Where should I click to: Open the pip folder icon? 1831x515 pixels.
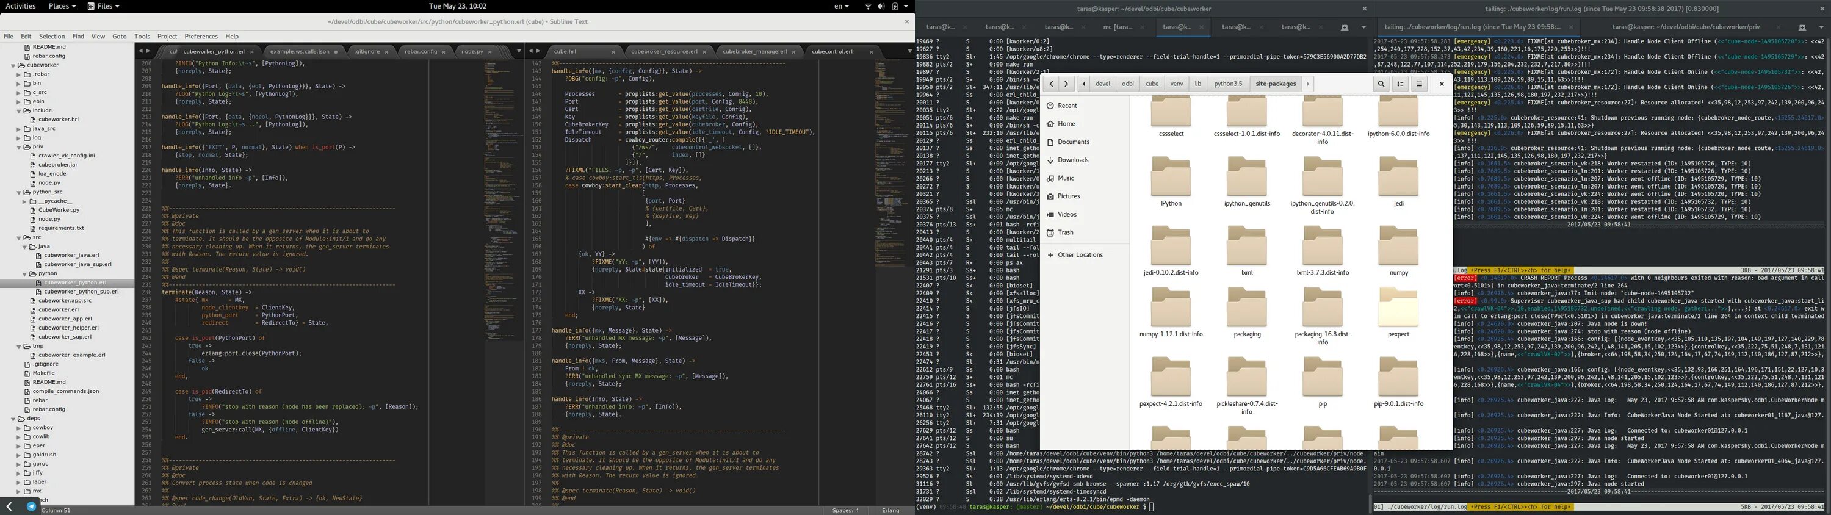coord(1322,377)
